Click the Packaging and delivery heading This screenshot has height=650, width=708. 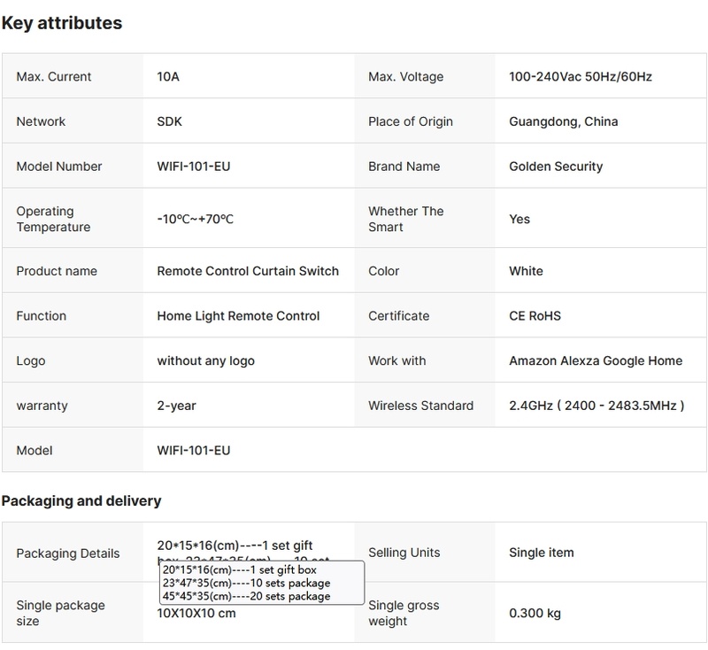tap(81, 501)
